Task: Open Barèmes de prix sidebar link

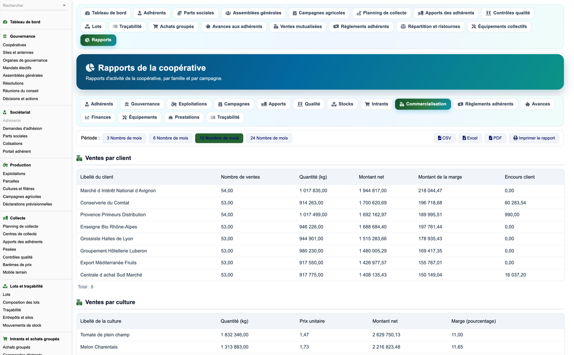Action: pyautogui.click(x=17, y=265)
